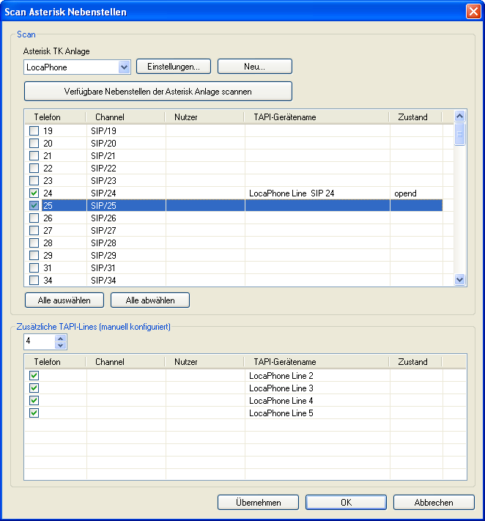Uncheck LocaPhone Line 5 checkbox
This screenshot has width=485, height=521.
pyautogui.click(x=34, y=413)
